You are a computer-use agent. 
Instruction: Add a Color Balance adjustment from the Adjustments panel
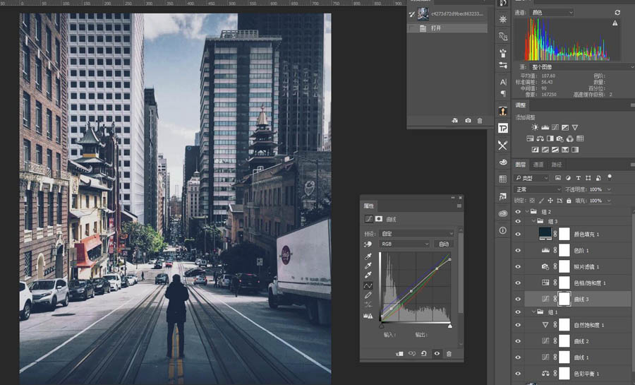540,138
